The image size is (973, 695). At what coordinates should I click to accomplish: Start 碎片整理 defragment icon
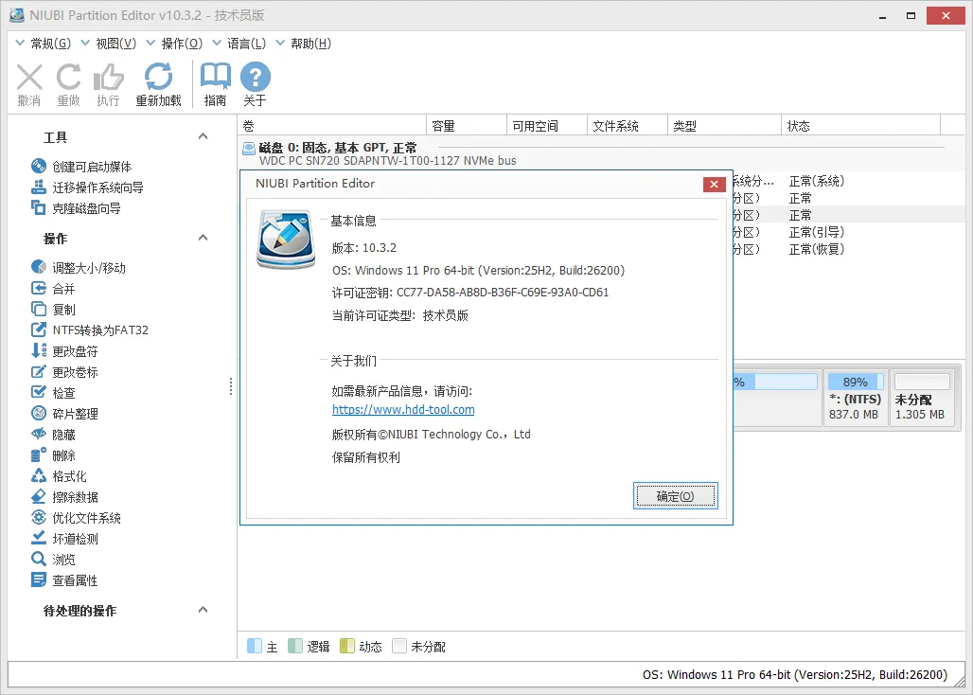pyautogui.click(x=39, y=413)
